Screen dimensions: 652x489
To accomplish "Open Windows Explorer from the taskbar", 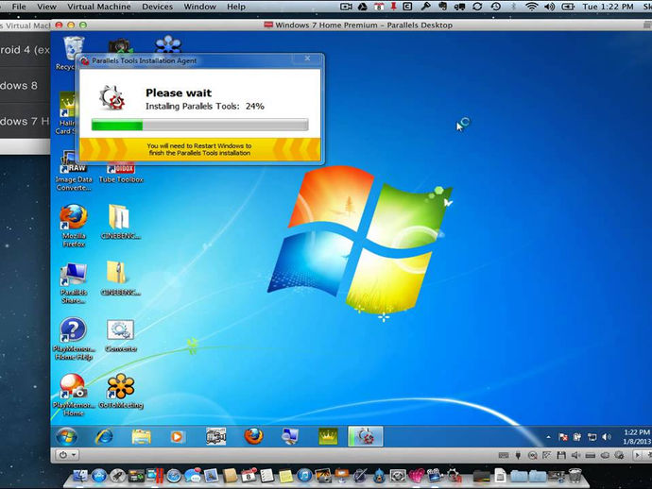I will tap(141, 437).
